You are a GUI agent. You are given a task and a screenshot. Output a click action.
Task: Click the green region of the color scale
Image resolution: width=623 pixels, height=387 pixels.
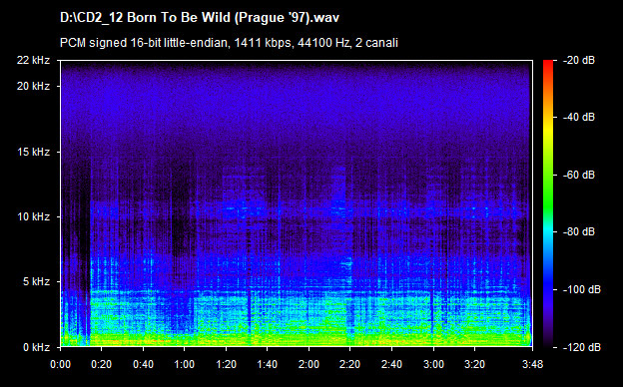(548, 191)
